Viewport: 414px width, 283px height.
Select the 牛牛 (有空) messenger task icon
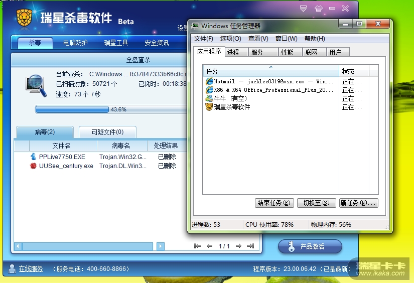coord(209,98)
